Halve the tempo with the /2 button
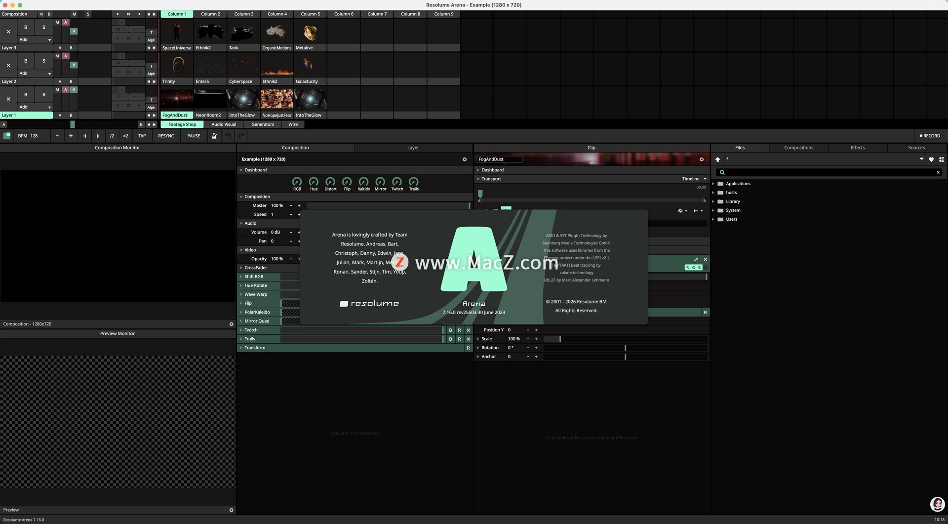Viewport: 948px width, 524px height. (x=112, y=136)
